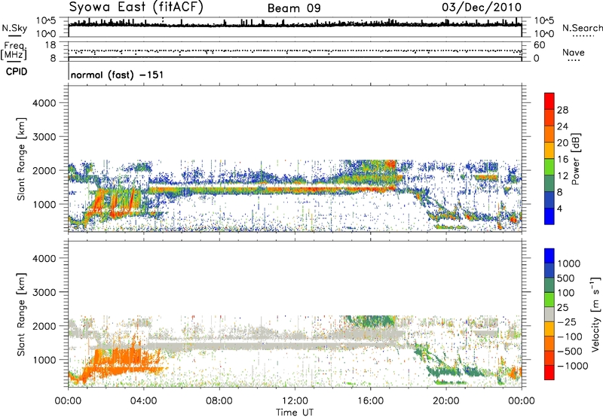Pick the red bottom segment of the velocity colorbar
This screenshot has height=417, width=603.
coord(549,373)
